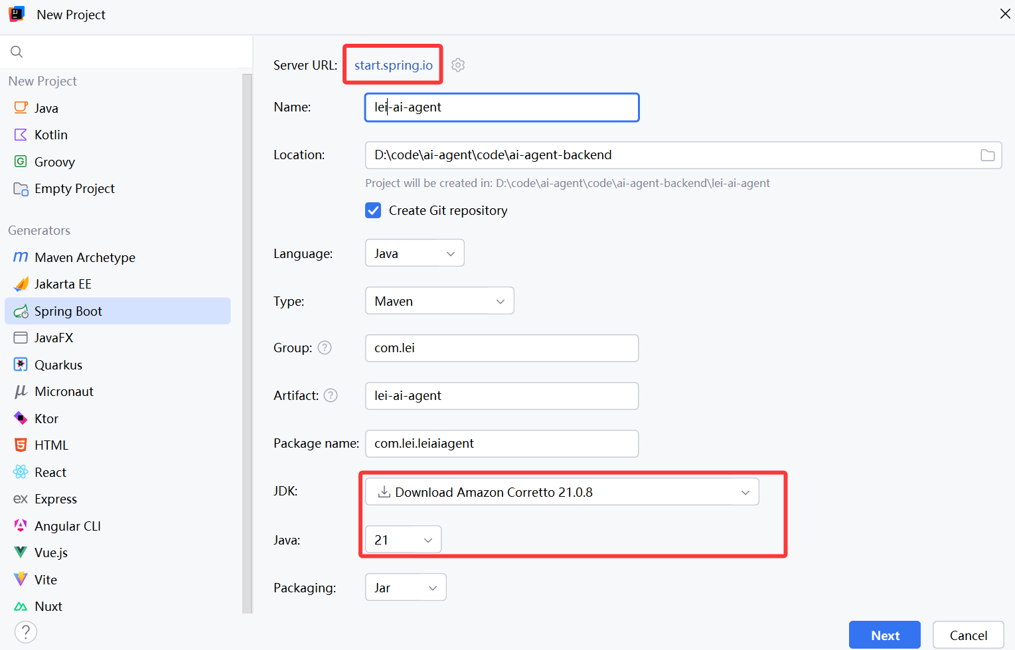Click the 'Project will be created in' hint
The width and height of the screenshot is (1015, 650).
tap(568, 183)
